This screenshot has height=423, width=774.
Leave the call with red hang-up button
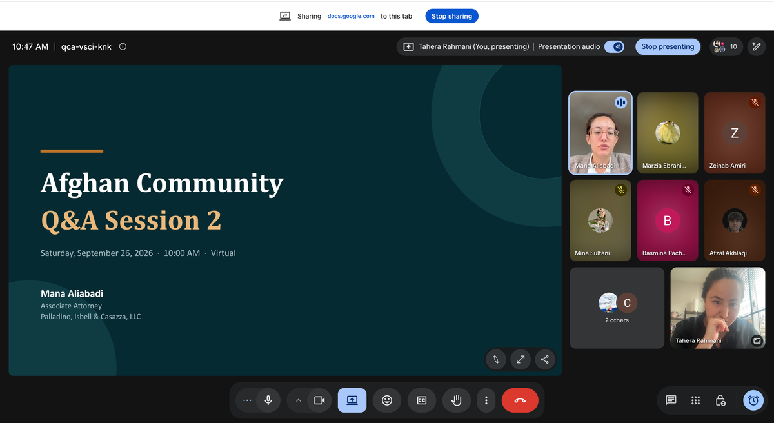pos(520,400)
